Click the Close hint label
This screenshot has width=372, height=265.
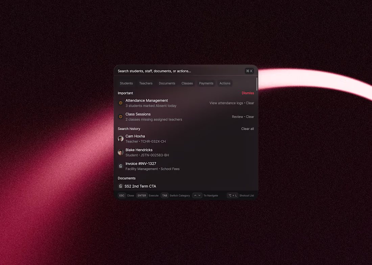[131, 196]
